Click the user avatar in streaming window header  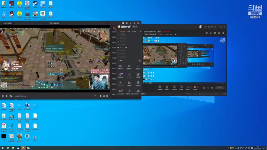pos(201,27)
